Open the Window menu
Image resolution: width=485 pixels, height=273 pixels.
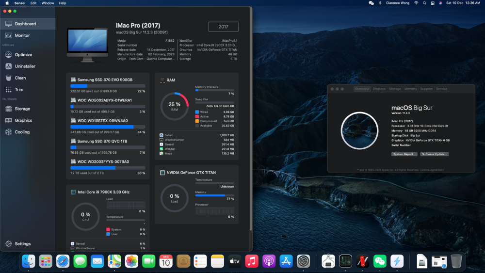pyautogui.click(x=48, y=3)
